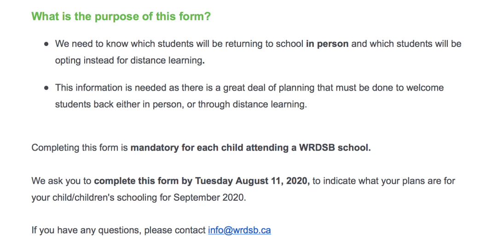Click the words 'We ask you to'
Screen dimensions: 497x244
click(62, 181)
